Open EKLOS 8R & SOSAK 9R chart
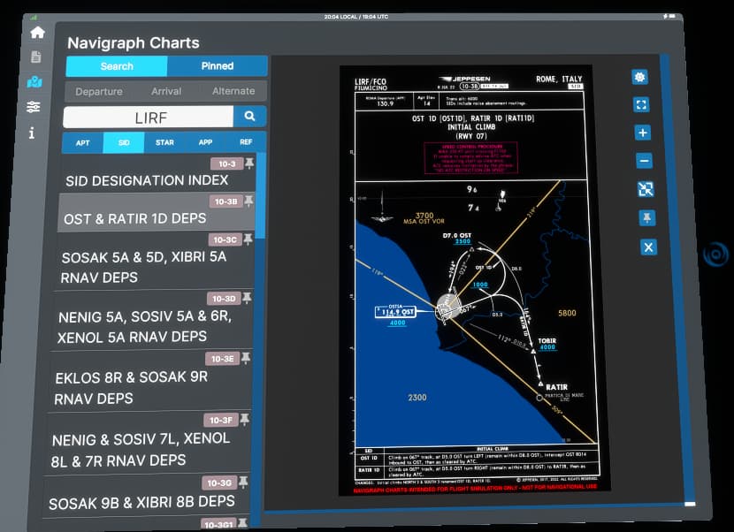The width and height of the screenshot is (734, 532). 149,382
